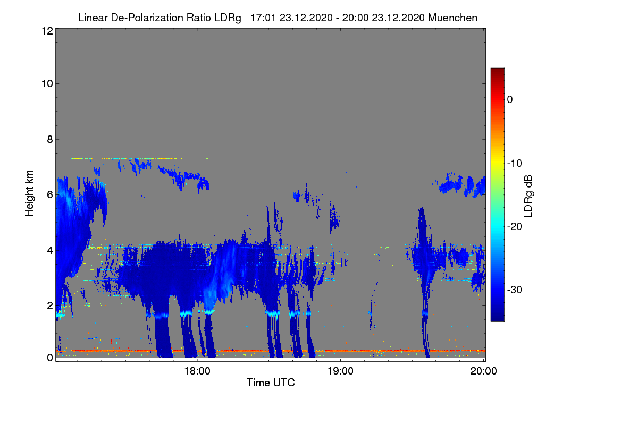Click the colorbar value -10 label
638x425 pixels.
coord(514,163)
